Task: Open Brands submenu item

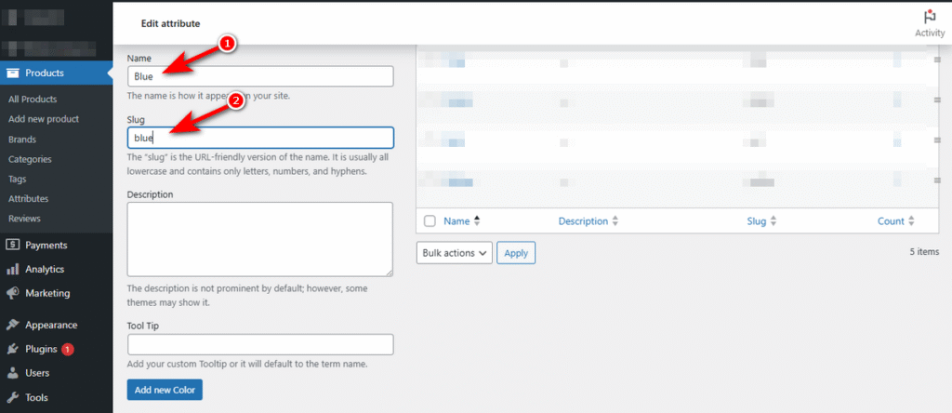Action: (x=22, y=140)
